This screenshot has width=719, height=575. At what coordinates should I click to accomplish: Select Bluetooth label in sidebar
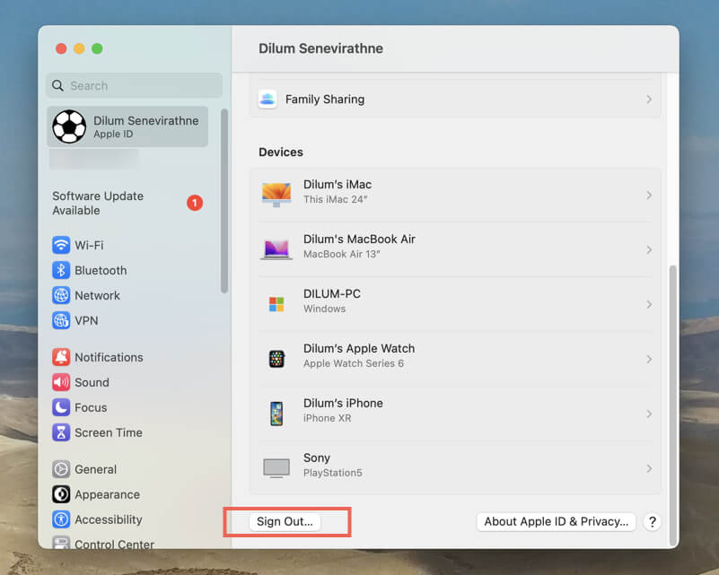(101, 270)
